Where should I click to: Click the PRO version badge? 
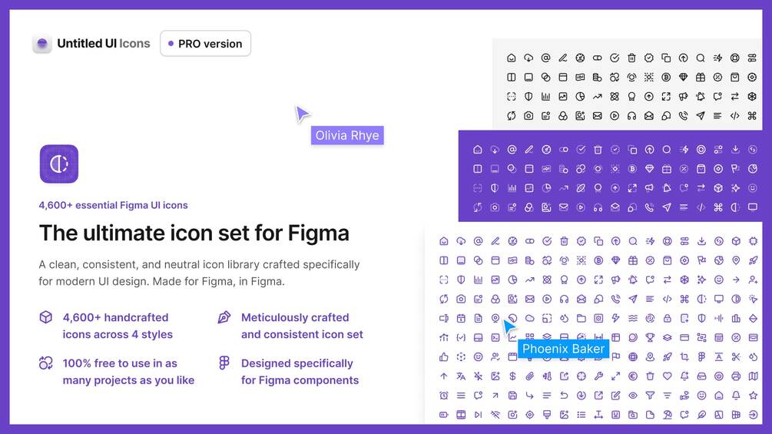pyautogui.click(x=205, y=44)
